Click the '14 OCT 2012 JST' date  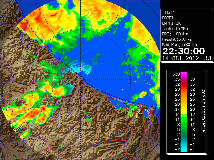pyautogui.click(x=187, y=58)
